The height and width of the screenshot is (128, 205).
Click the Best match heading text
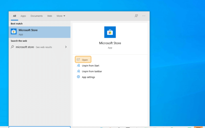click(x=17, y=24)
